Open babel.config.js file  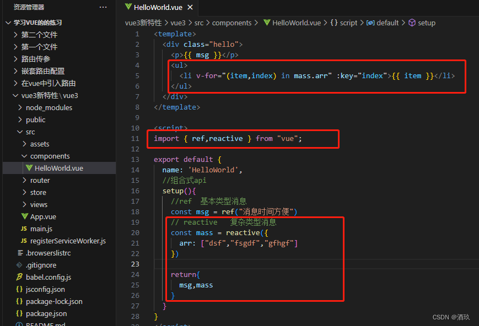coord(60,277)
